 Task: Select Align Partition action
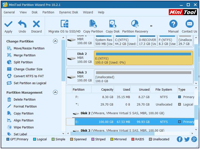pyautogui.click(x=20, y=120)
